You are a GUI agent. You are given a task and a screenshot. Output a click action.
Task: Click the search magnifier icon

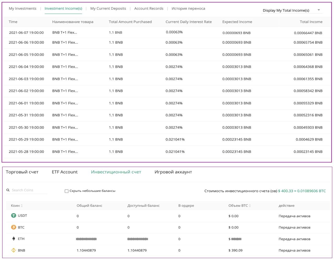click(8, 190)
